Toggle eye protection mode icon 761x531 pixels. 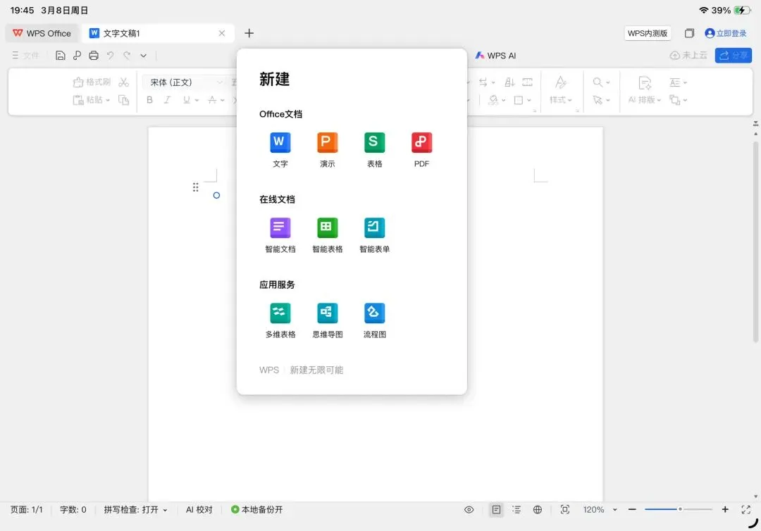pyautogui.click(x=469, y=509)
